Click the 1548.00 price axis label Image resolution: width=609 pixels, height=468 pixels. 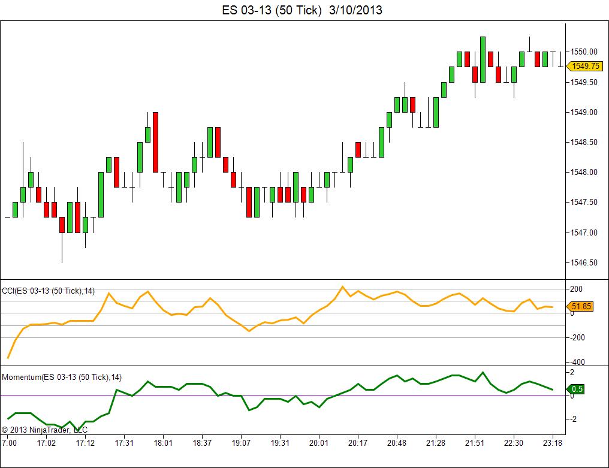584,172
